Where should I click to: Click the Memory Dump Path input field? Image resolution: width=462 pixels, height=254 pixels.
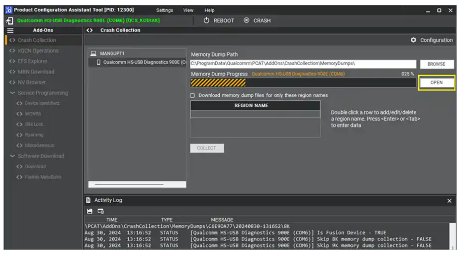point(304,64)
